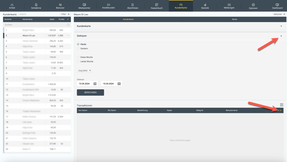Expand the Kundenkarte section
Screen dimensions: 287x162
(x=281, y=26)
